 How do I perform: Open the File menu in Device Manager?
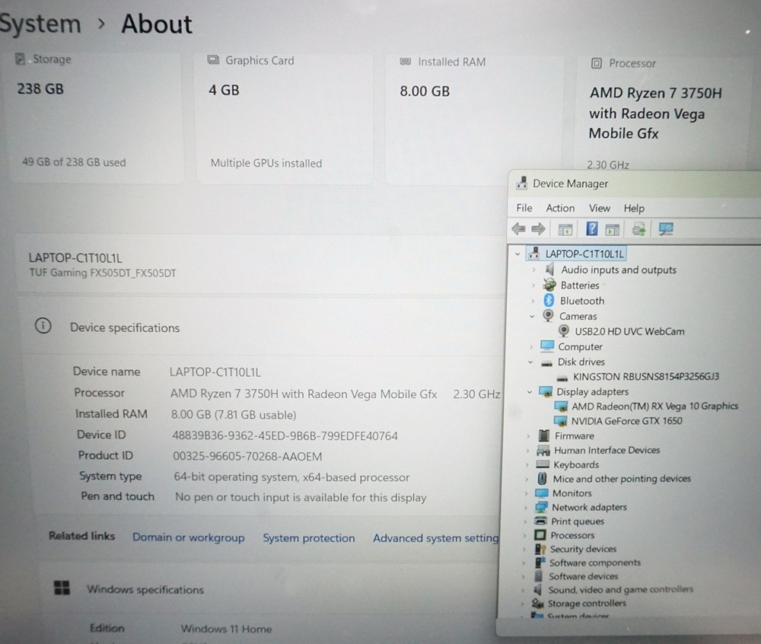point(524,208)
